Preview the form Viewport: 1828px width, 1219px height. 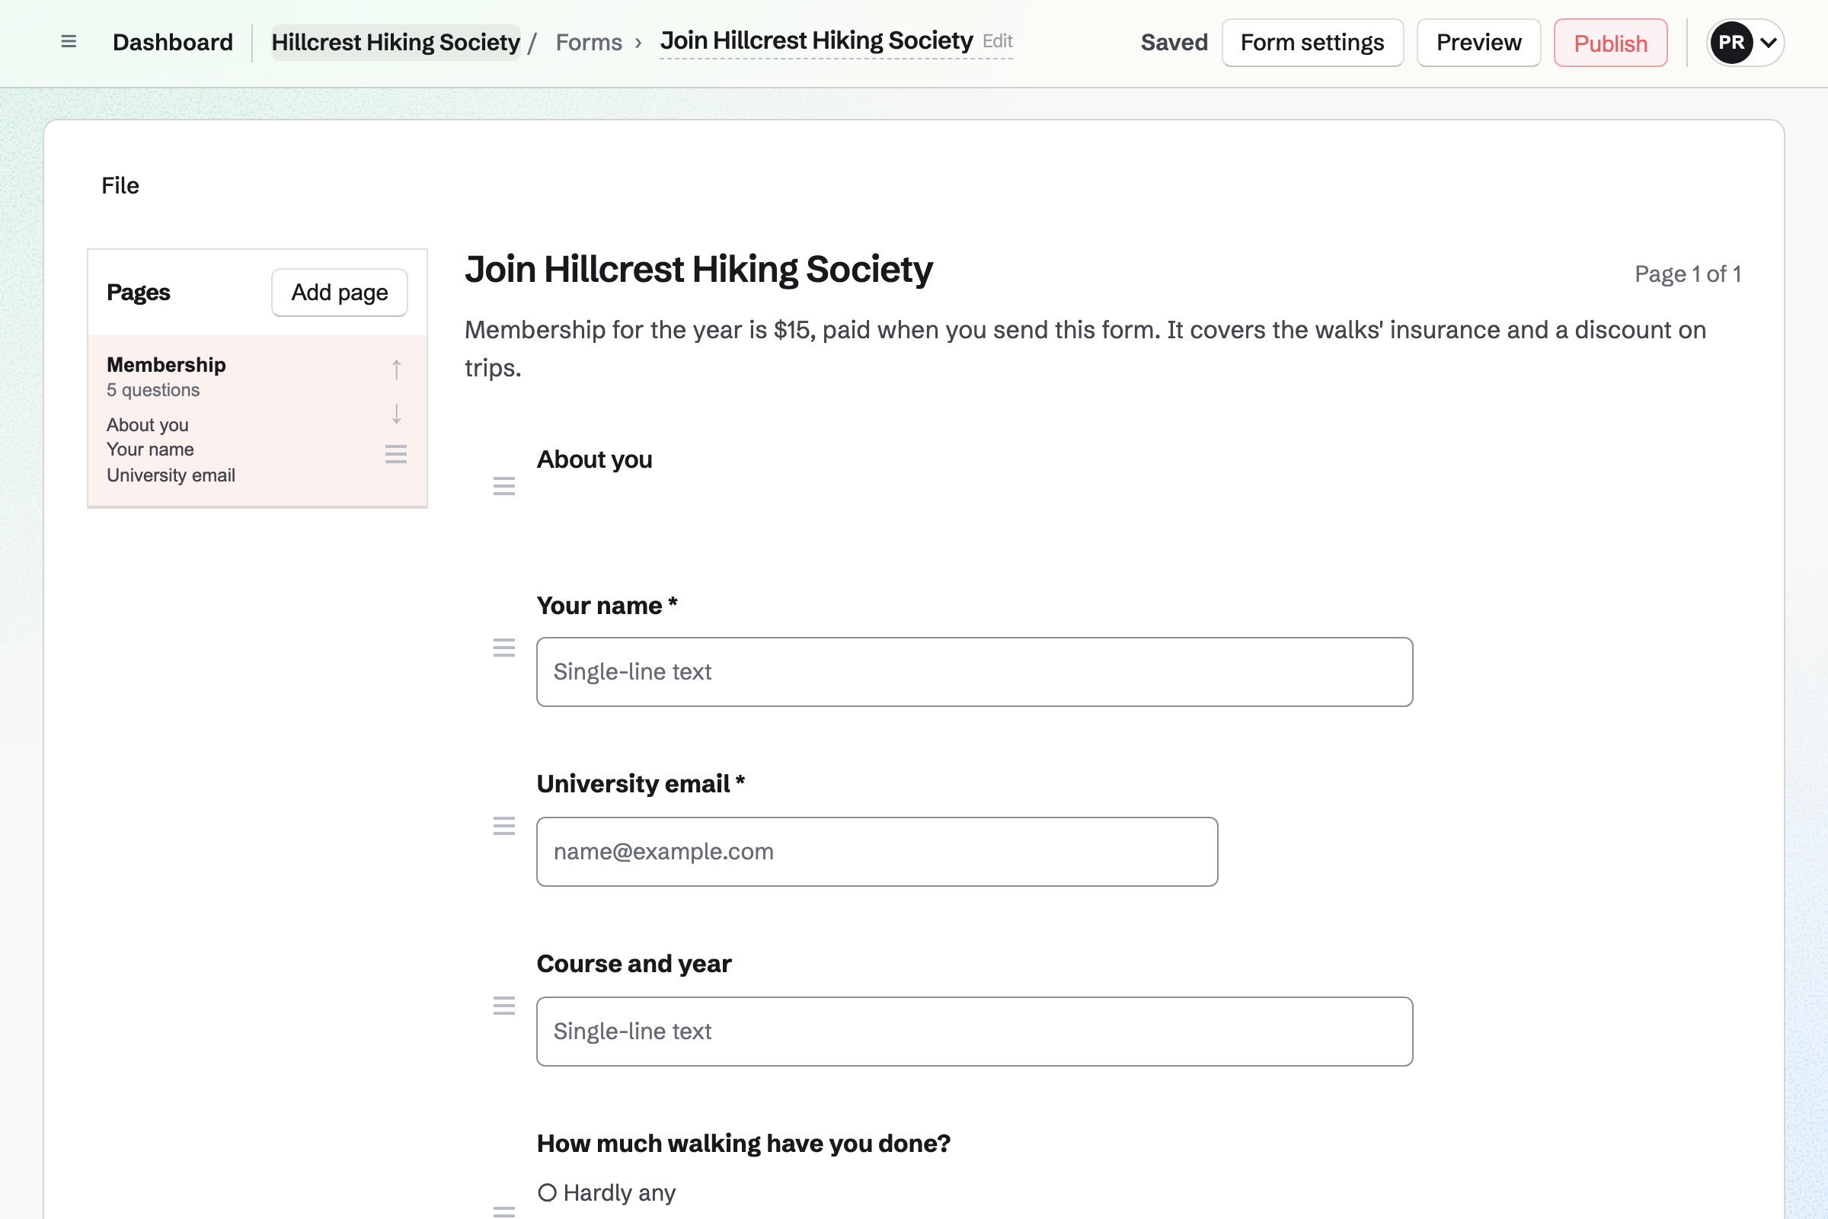pos(1478,43)
